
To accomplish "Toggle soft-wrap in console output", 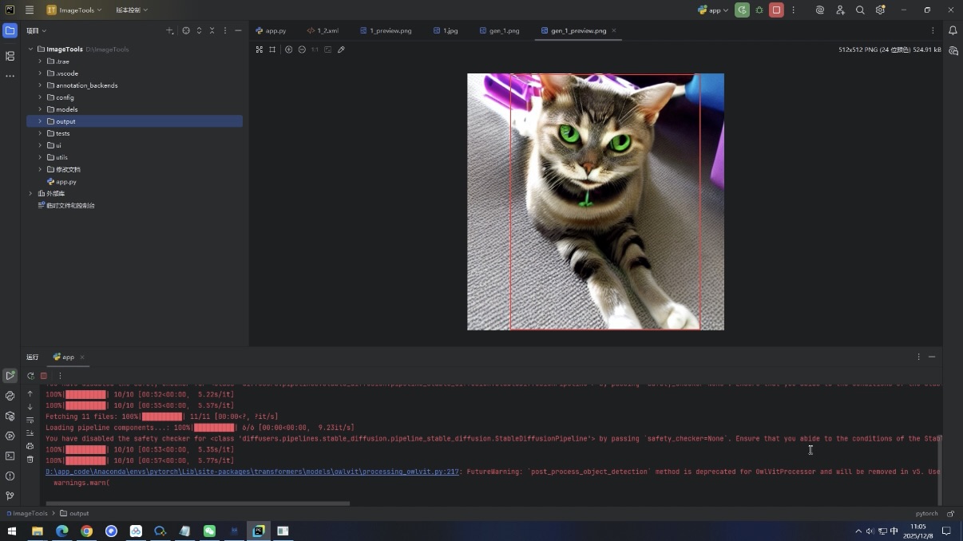I will (30, 420).
